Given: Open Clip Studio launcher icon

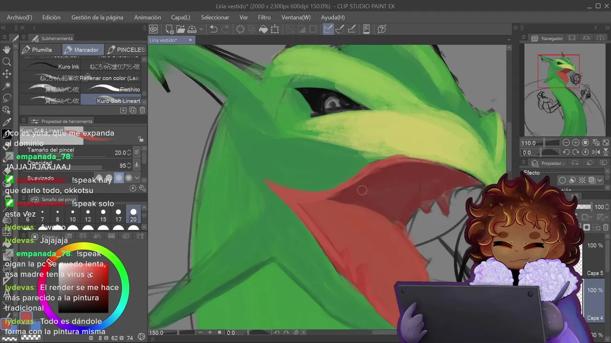Looking at the screenshot, I should pos(153,29).
